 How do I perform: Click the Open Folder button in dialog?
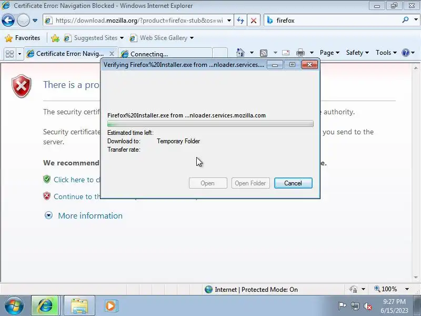coord(250,183)
